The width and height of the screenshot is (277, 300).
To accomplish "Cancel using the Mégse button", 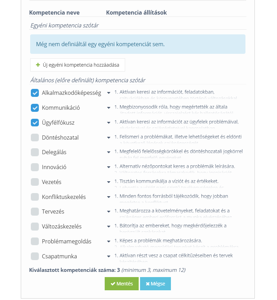I will point(155,284).
